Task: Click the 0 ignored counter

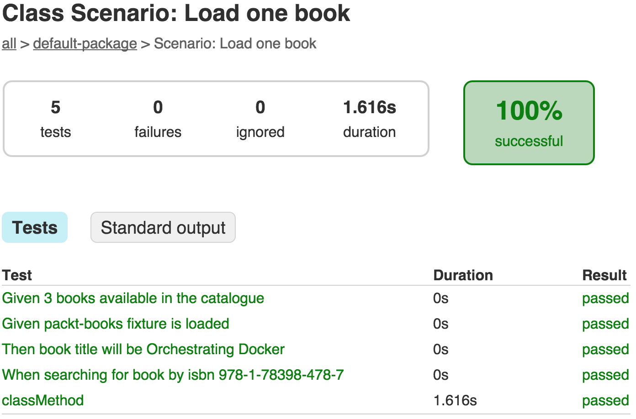Action: [260, 119]
